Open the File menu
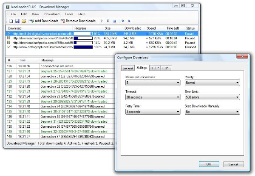The image size is (255, 176). (13, 14)
